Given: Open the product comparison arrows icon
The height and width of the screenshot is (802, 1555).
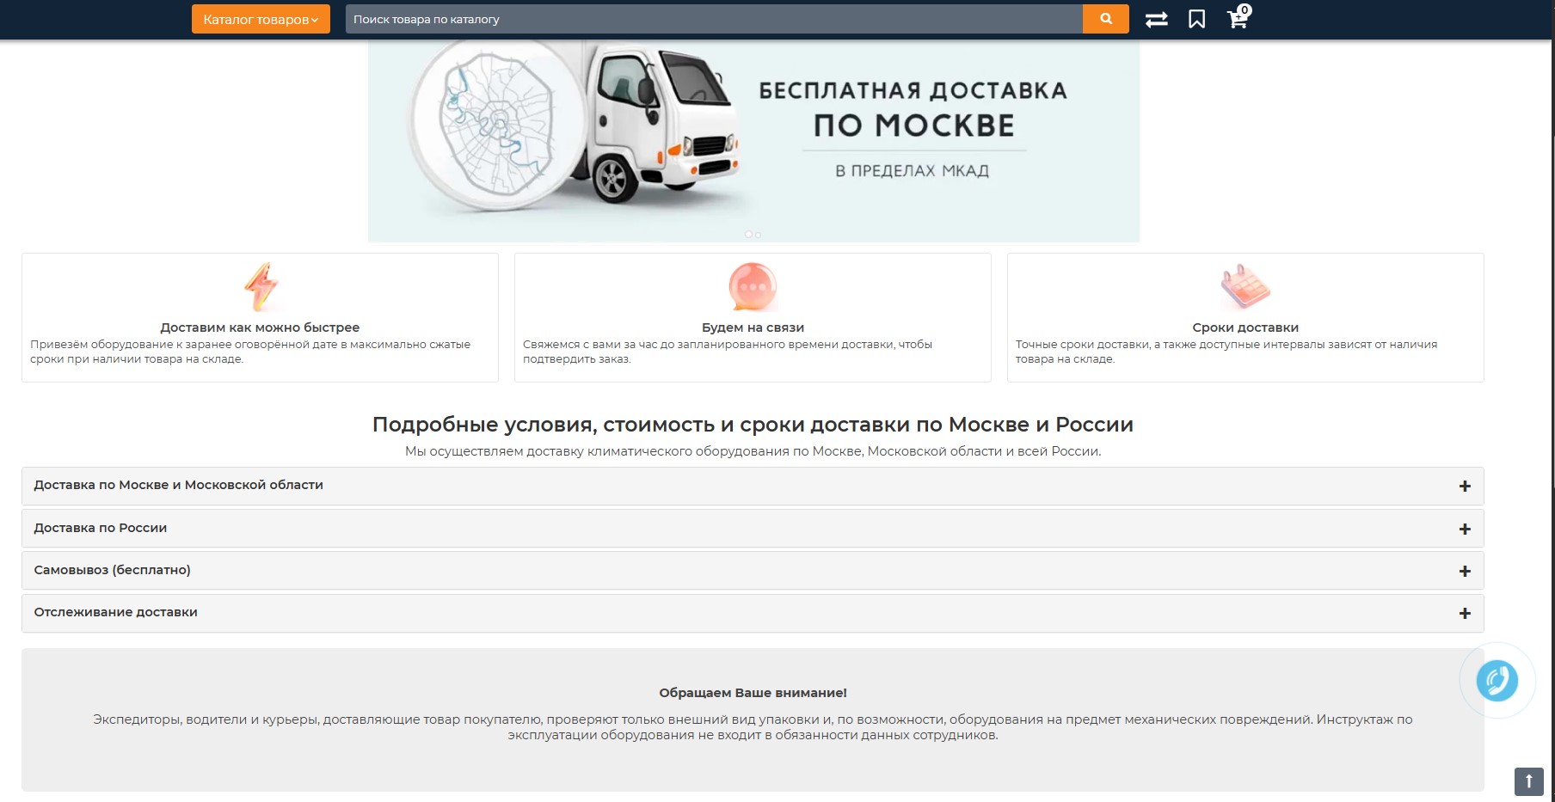Looking at the screenshot, I should click(x=1156, y=19).
